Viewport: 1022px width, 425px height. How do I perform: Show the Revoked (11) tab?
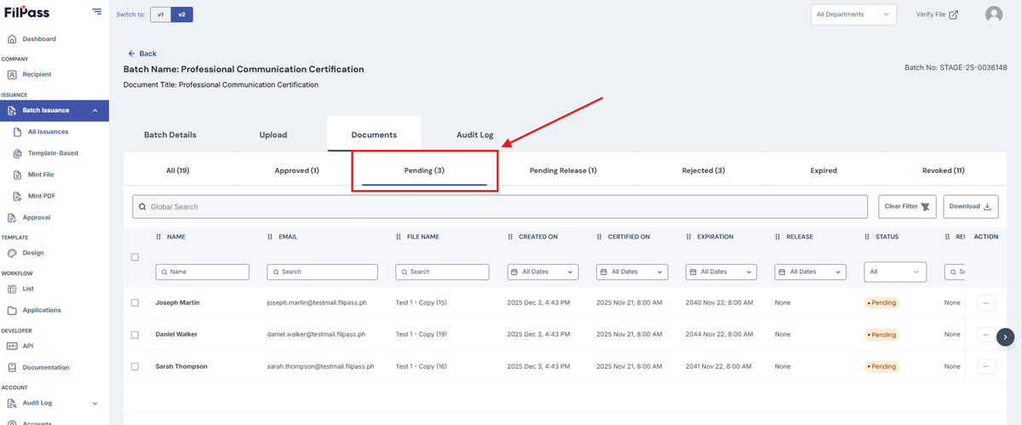(944, 170)
